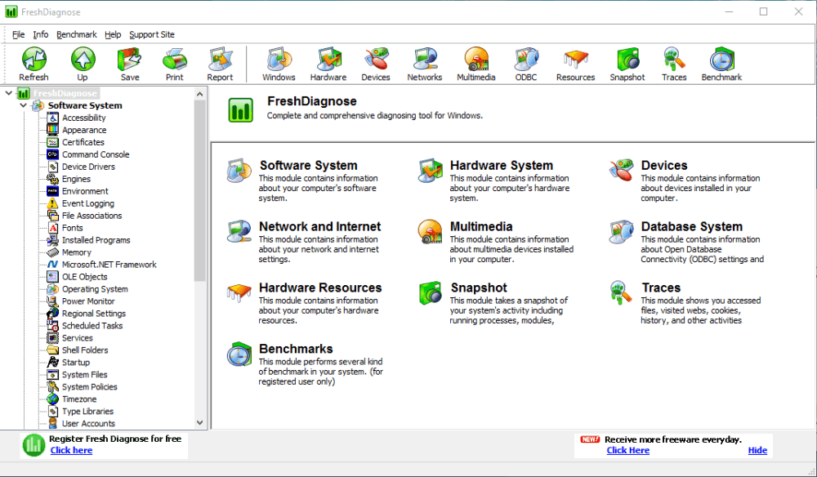Launch the Benchmark toolbar icon
817x477 pixels.
(721, 64)
